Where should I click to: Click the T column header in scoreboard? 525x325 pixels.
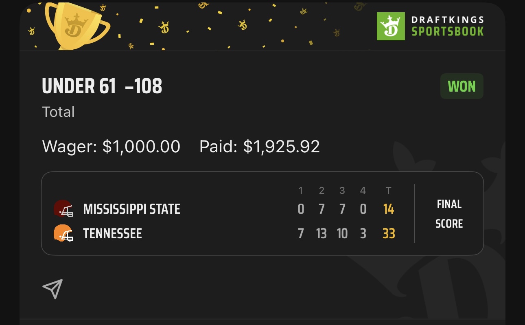coord(388,191)
